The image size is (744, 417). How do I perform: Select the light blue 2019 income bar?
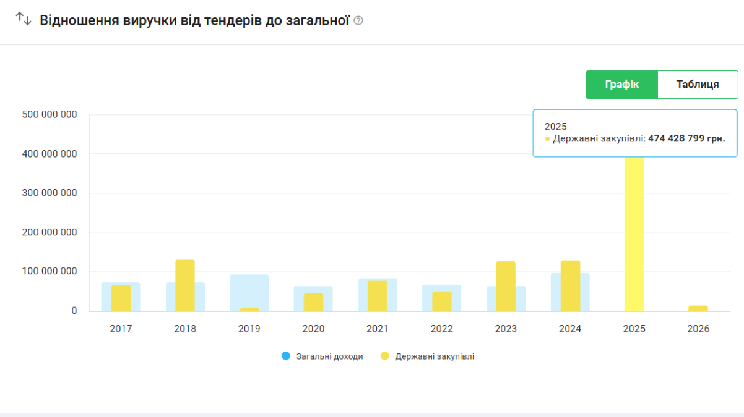[249, 290]
